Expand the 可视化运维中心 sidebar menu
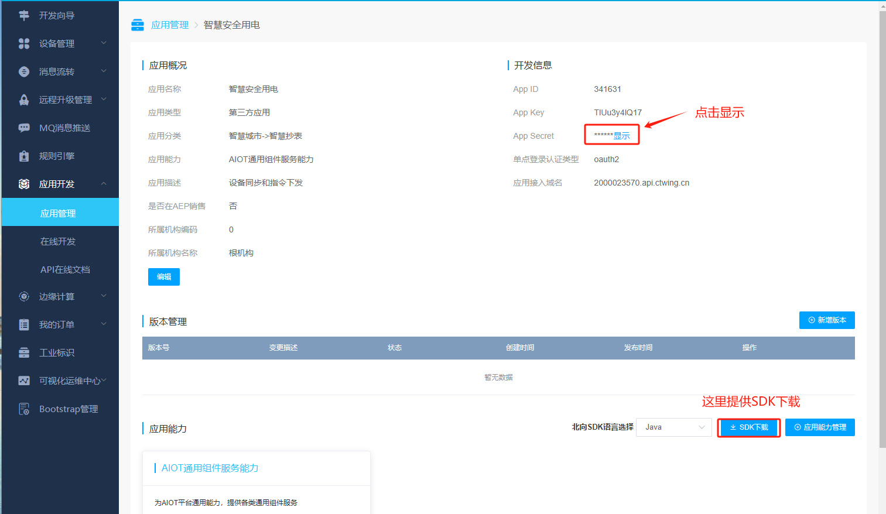This screenshot has width=886, height=514. click(x=104, y=381)
